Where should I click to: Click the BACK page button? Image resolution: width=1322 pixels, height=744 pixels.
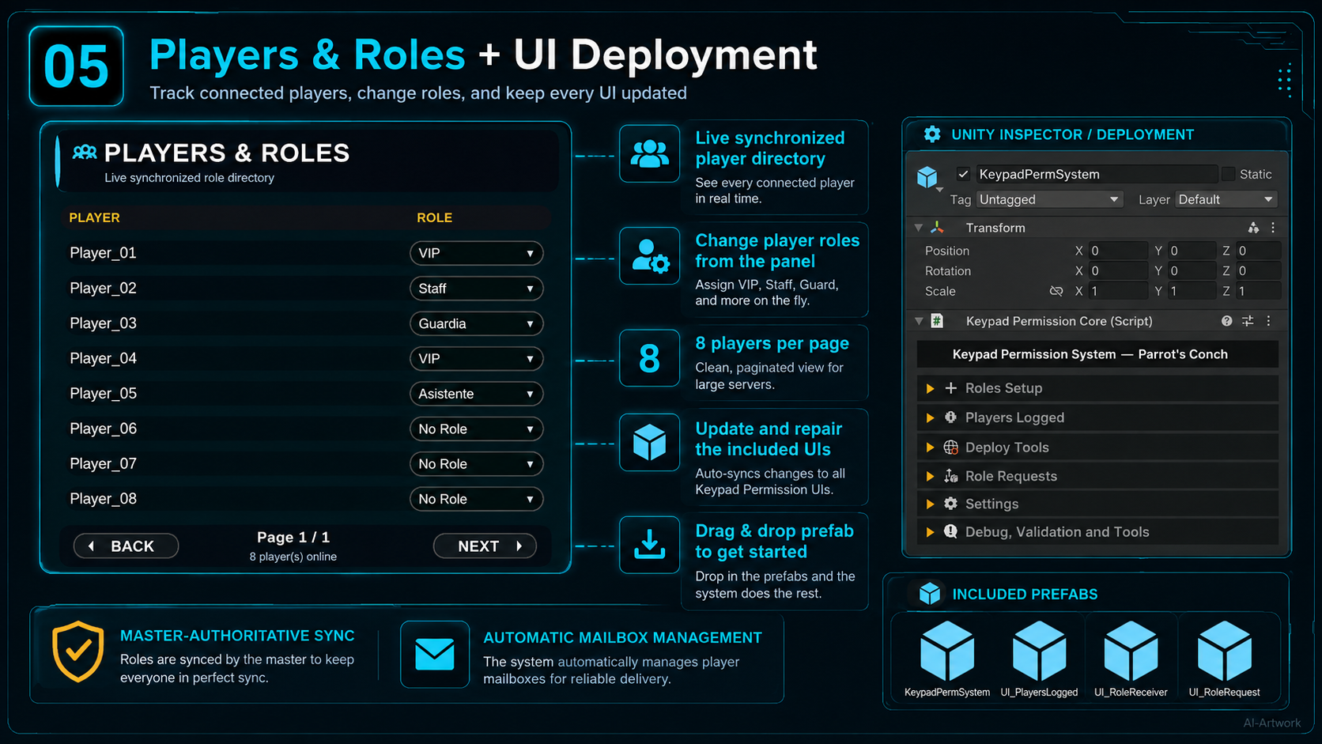(x=126, y=546)
